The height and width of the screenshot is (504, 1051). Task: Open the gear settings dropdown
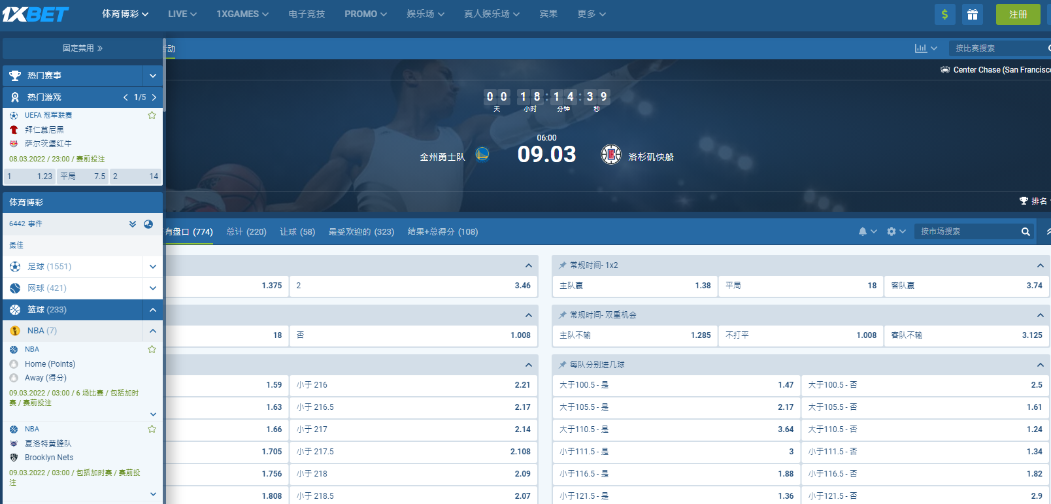[x=896, y=231]
